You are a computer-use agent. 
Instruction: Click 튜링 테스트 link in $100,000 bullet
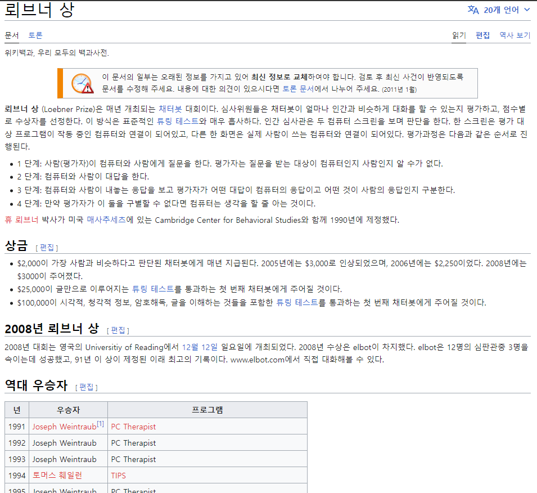click(297, 302)
